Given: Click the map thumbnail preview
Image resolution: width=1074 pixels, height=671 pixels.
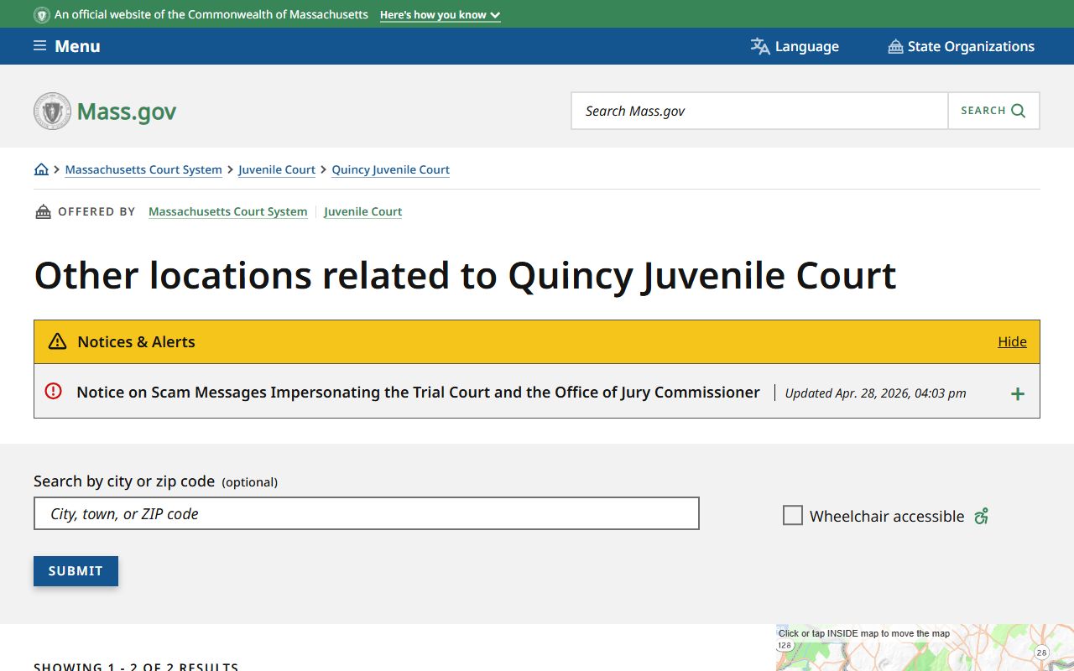Looking at the screenshot, I should (x=925, y=648).
